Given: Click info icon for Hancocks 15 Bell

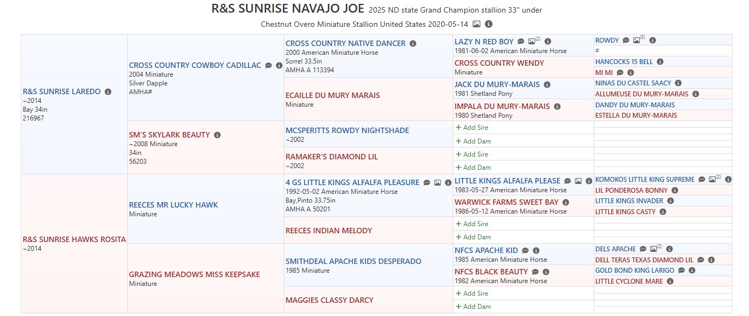Looking at the screenshot, I should click(x=660, y=62).
